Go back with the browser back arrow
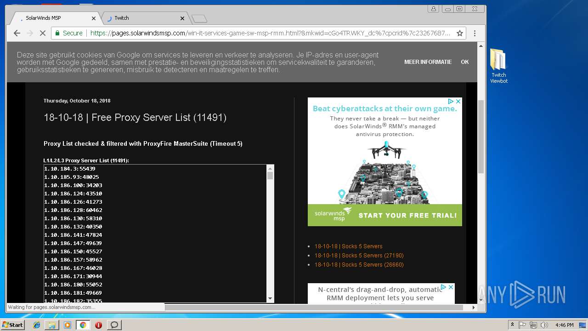Image resolution: width=588 pixels, height=331 pixels. click(17, 33)
